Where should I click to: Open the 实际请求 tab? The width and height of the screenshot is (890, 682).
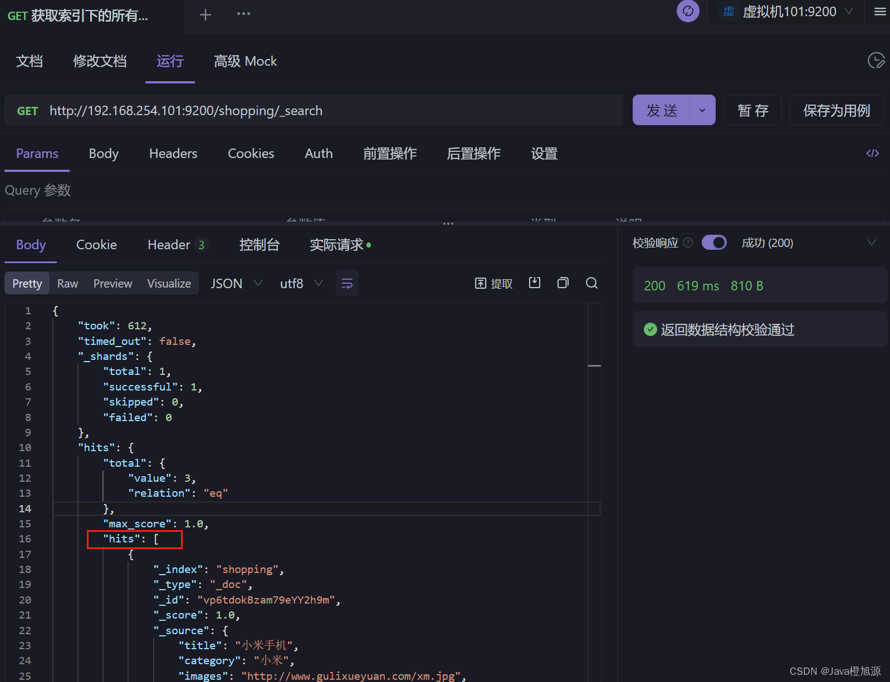point(340,245)
